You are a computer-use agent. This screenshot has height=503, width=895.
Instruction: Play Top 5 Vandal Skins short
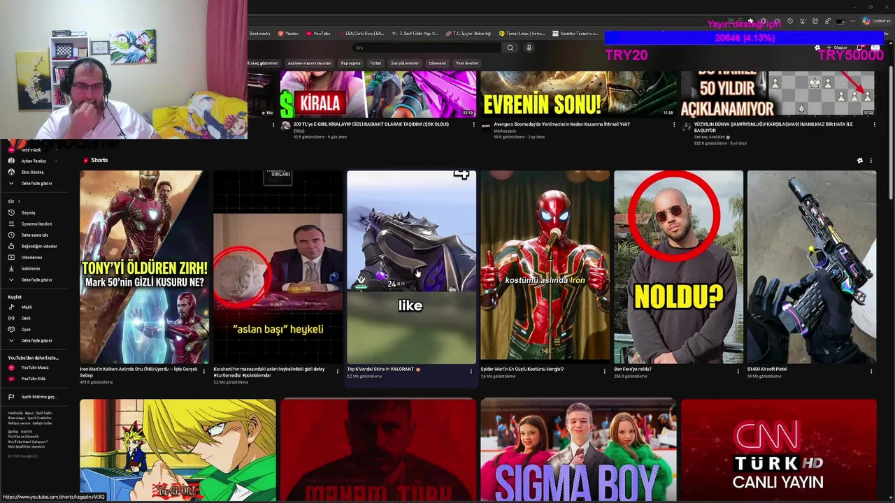pos(411,267)
